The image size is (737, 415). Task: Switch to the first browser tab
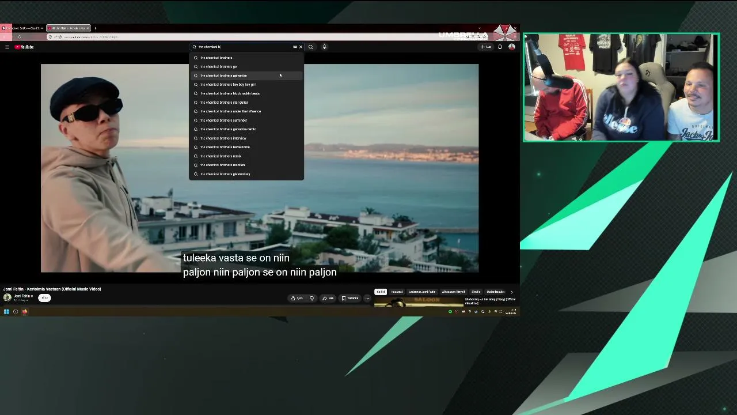pos(23,28)
